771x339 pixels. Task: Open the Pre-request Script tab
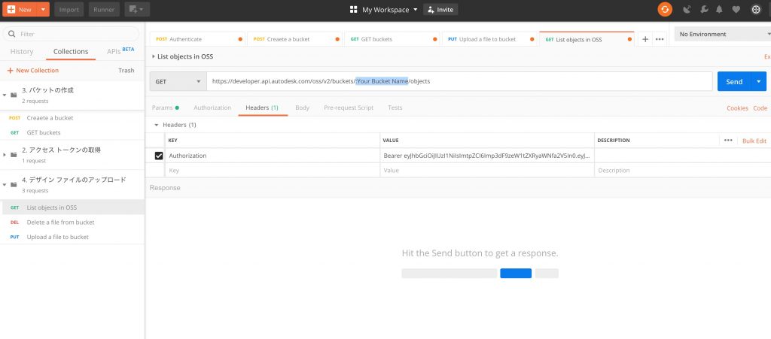349,107
